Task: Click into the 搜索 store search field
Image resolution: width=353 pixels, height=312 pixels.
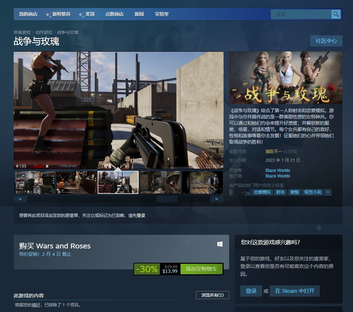Action: [x=301, y=14]
